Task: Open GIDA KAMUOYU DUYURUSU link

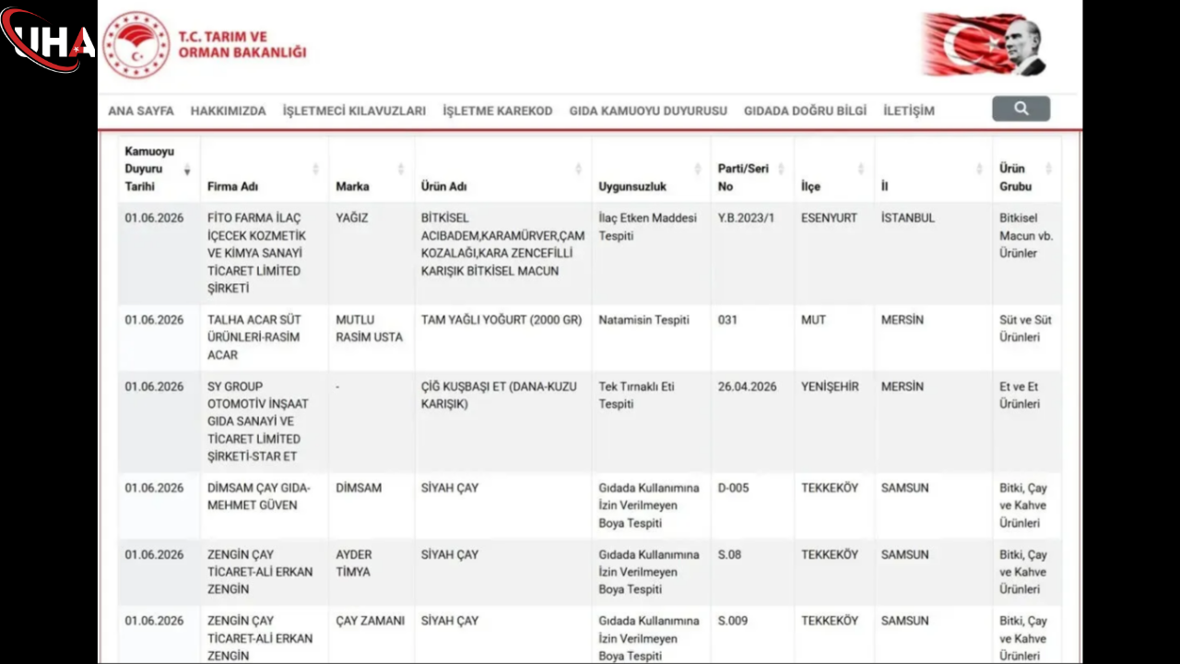Action: pyautogui.click(x=648, y=111)
